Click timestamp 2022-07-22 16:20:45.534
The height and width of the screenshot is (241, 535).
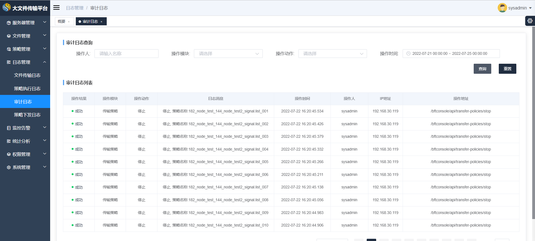pyautogui.click(x=302, y=111)
